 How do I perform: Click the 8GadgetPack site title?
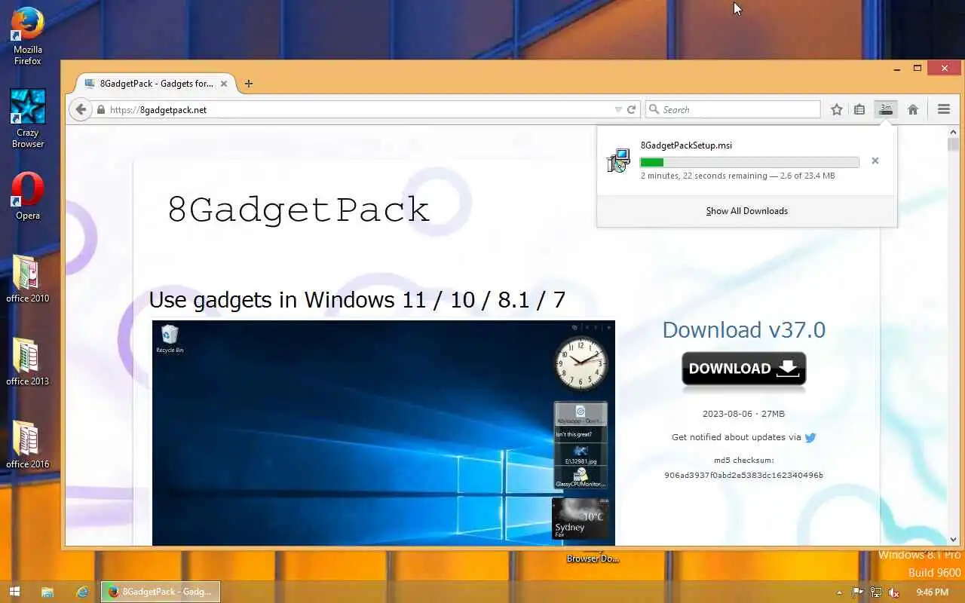click(x=299, y=209)
